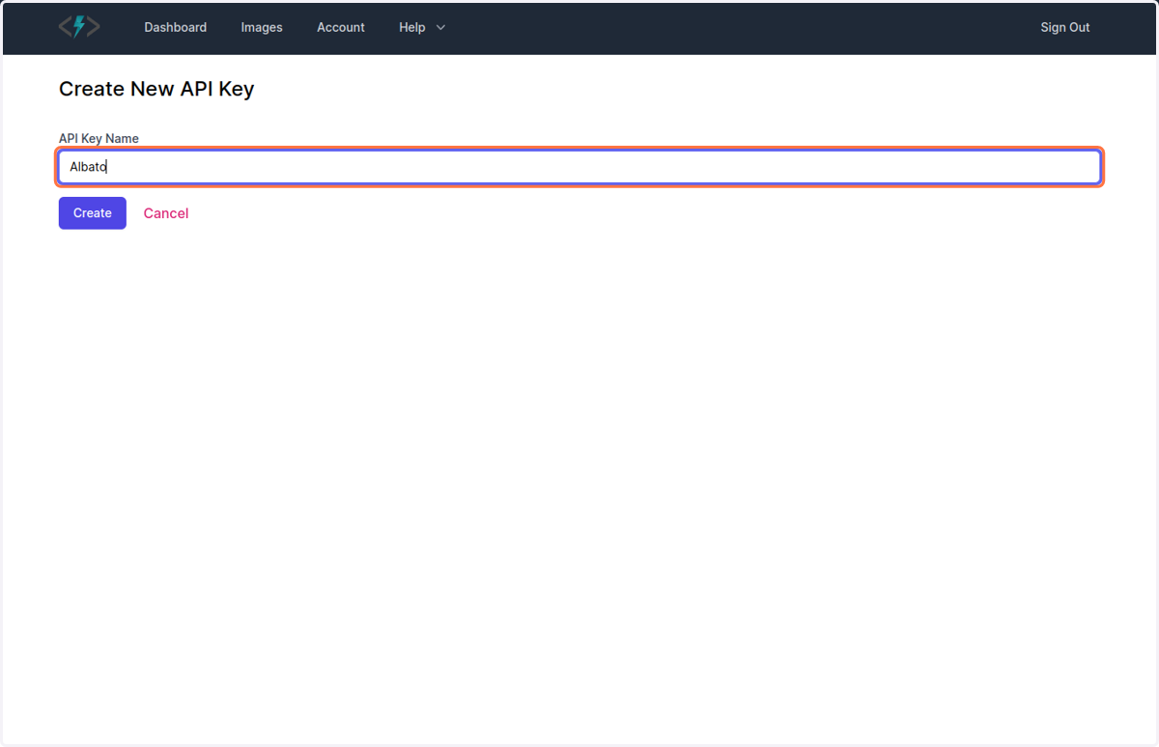1159x747 pixels.
Task: Focus the API Key Name input field
Action: 579,167
